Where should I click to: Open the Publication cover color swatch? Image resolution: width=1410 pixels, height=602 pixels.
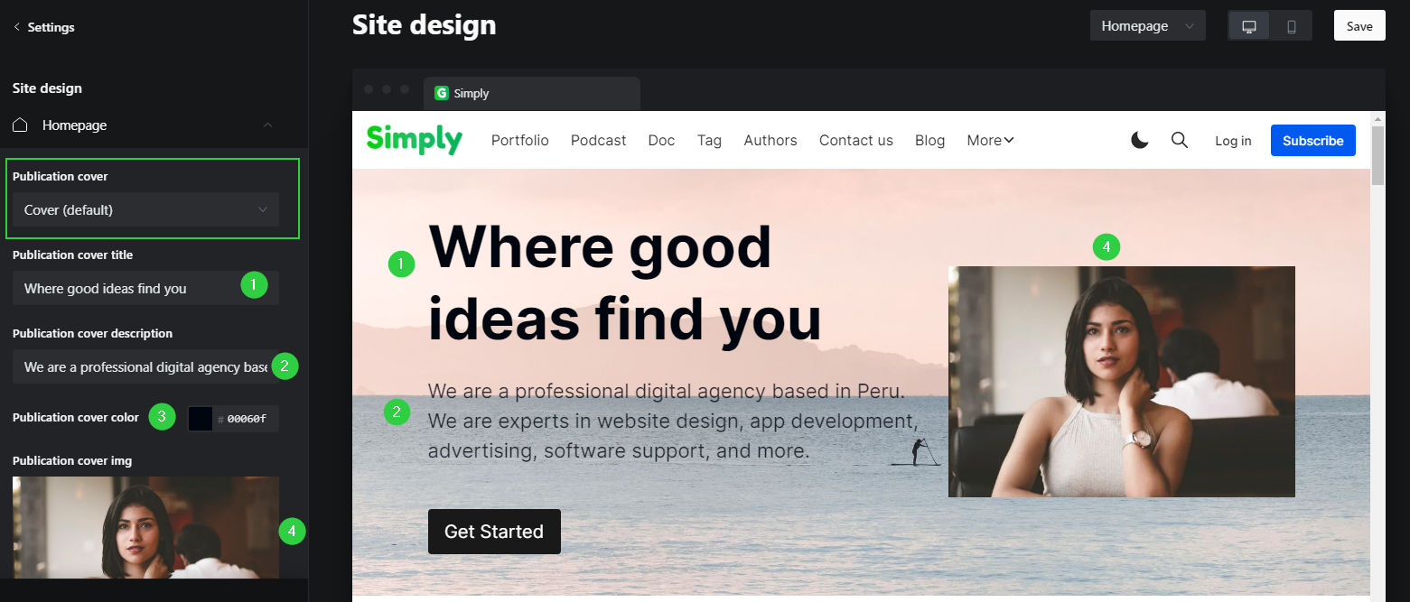[x=200, y=419]
